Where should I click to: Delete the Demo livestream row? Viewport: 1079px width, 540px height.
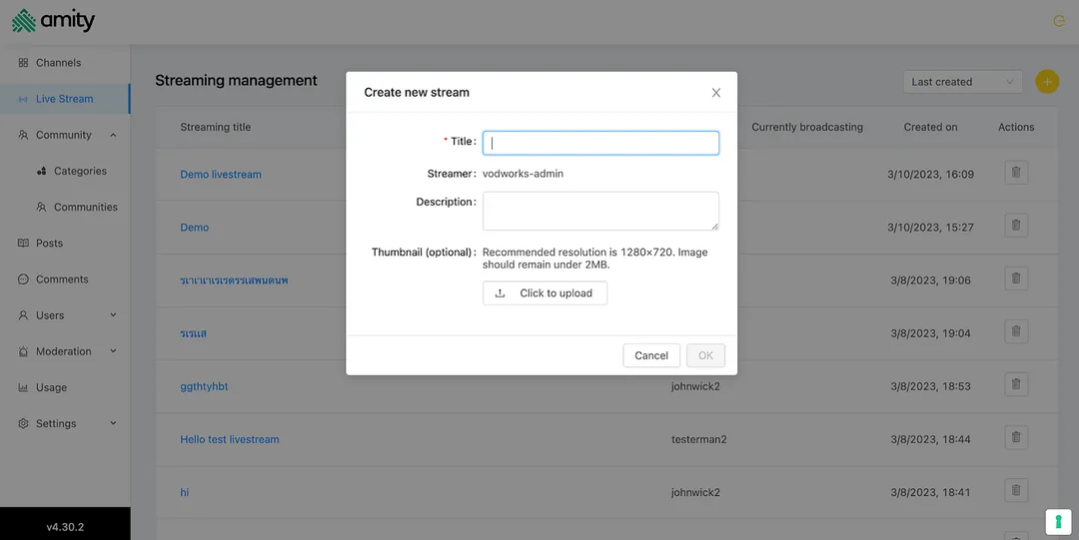[1016, 173]
